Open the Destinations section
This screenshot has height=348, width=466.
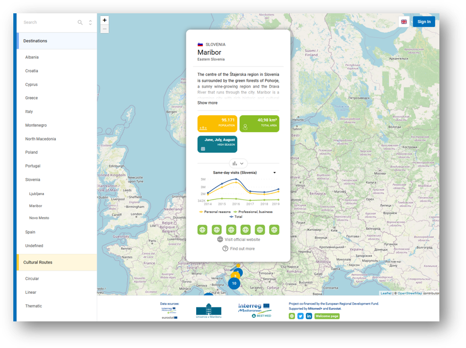tap(57, 41)
